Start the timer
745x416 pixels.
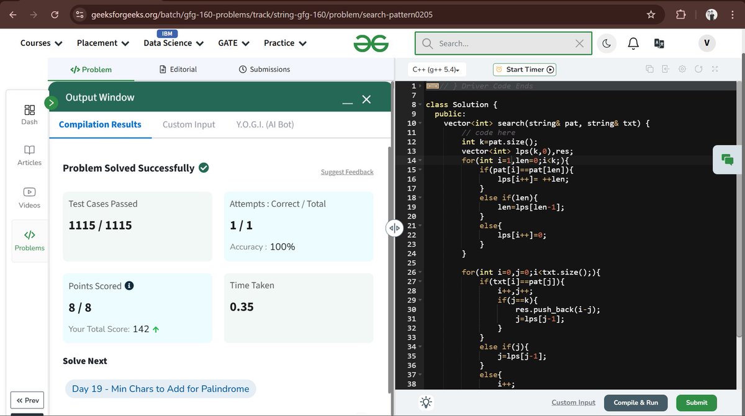525,70
